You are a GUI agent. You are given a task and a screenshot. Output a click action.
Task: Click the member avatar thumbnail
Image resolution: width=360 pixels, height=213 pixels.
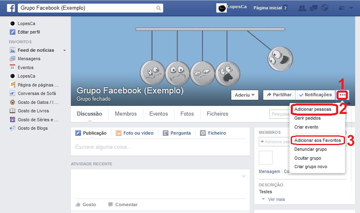point(266,158)
